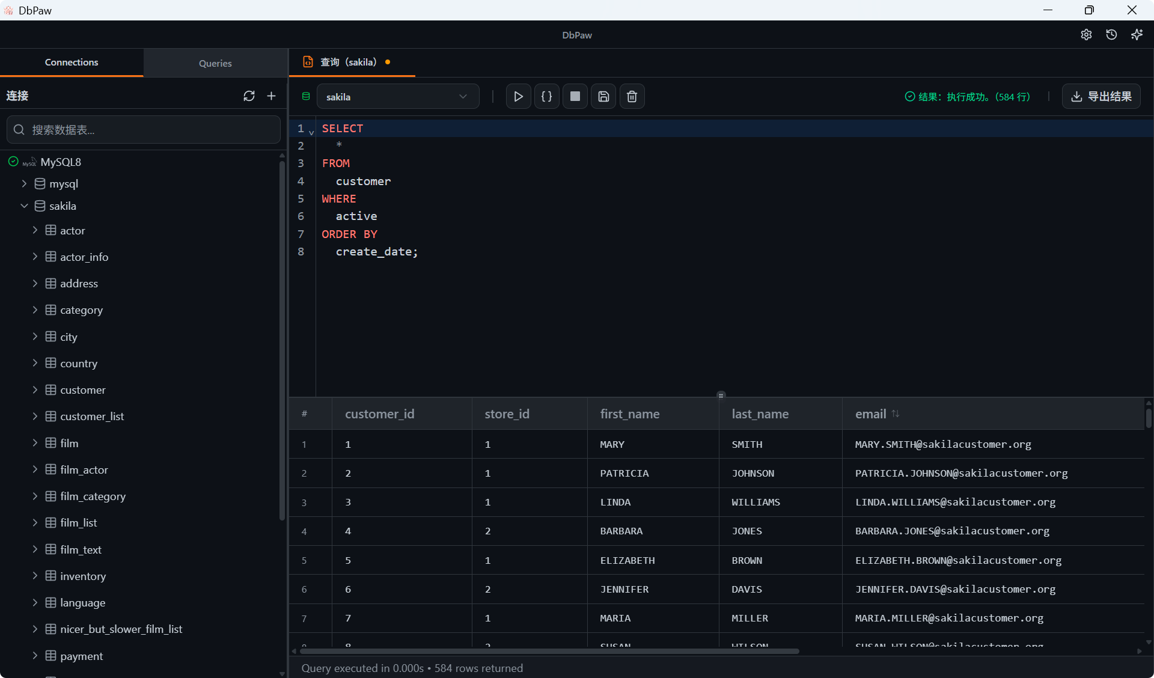The image size is (1154, 678).
Task: Save the query with disk icon
Action: point(603,96)
